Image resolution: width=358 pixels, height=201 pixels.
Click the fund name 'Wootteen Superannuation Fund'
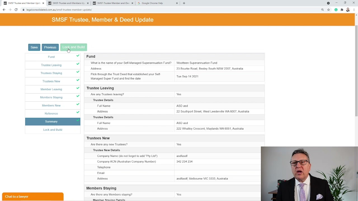(x=197, y=63)
